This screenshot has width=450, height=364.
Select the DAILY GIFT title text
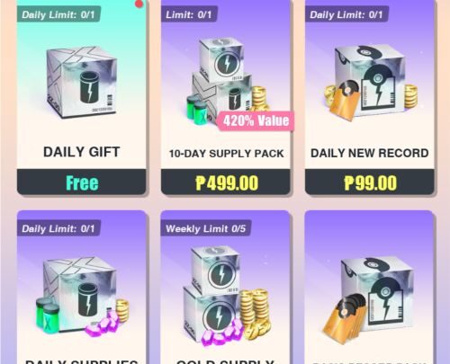[82, 152]
